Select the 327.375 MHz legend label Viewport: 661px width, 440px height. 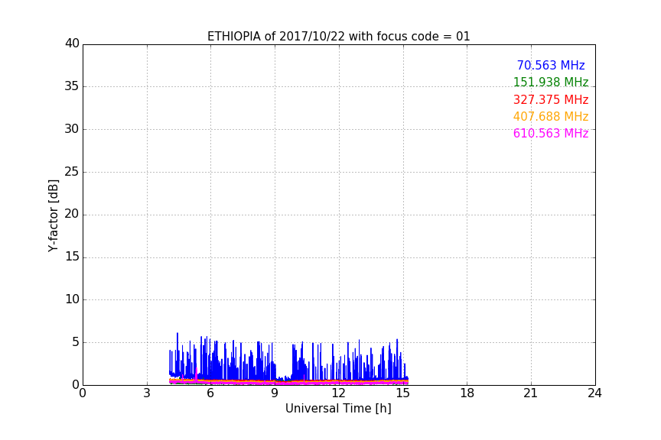click(551, 99)
